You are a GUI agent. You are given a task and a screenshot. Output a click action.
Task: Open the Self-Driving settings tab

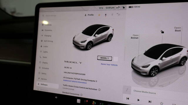tap(47, 41)
